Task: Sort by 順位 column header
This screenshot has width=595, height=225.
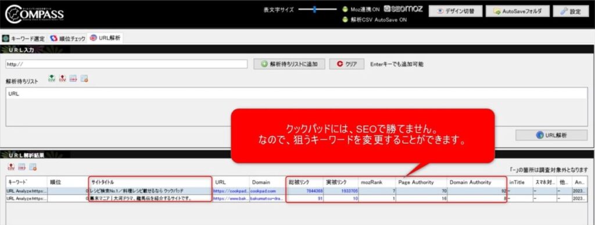Action: 69,182
